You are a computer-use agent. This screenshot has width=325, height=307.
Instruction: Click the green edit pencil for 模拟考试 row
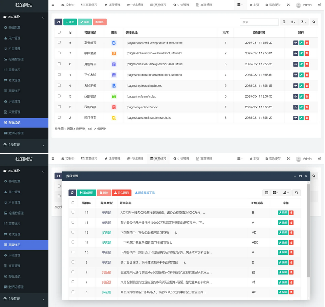301,53
